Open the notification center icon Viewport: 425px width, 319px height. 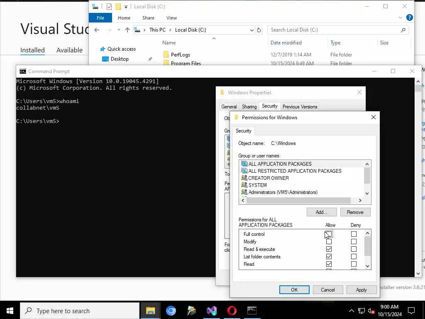pyautogui.click(x=411, y=311)
